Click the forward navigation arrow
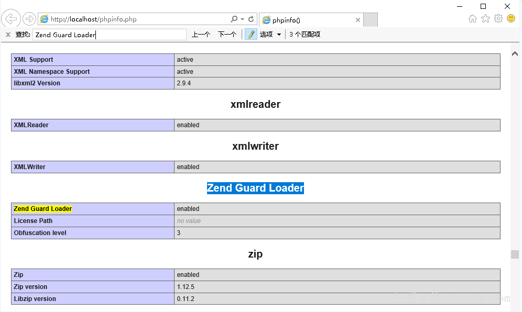Screen dimensions: 522x312 click(x=29, y=19)
